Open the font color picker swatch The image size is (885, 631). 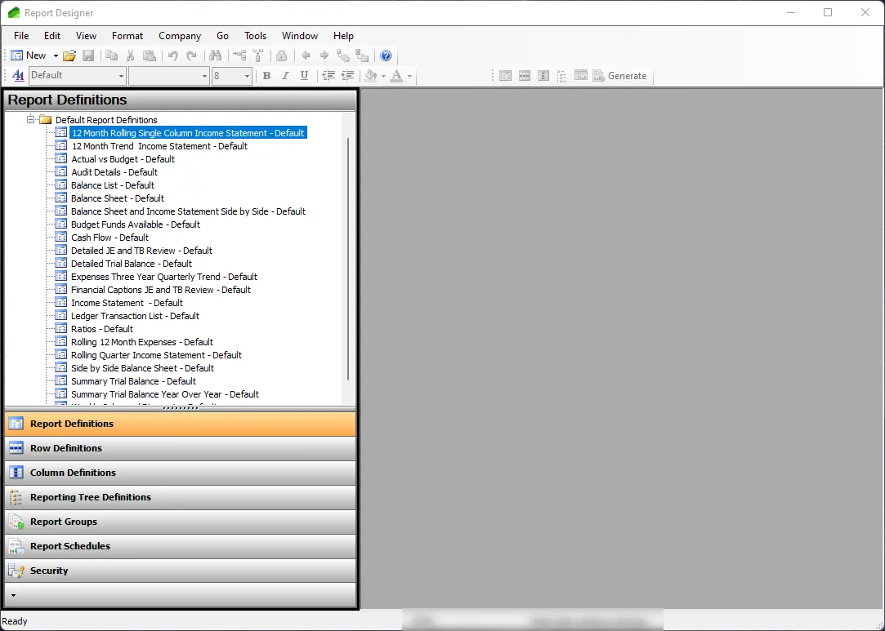coord(396,75)
